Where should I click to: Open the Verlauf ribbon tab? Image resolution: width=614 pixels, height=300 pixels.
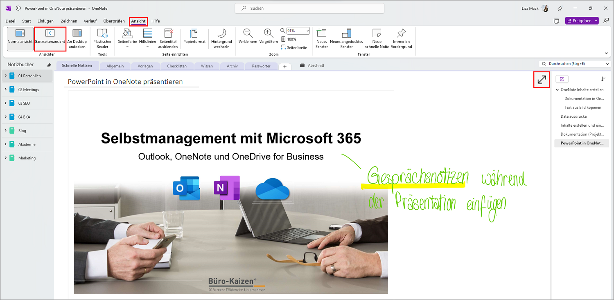pos(90,21)
